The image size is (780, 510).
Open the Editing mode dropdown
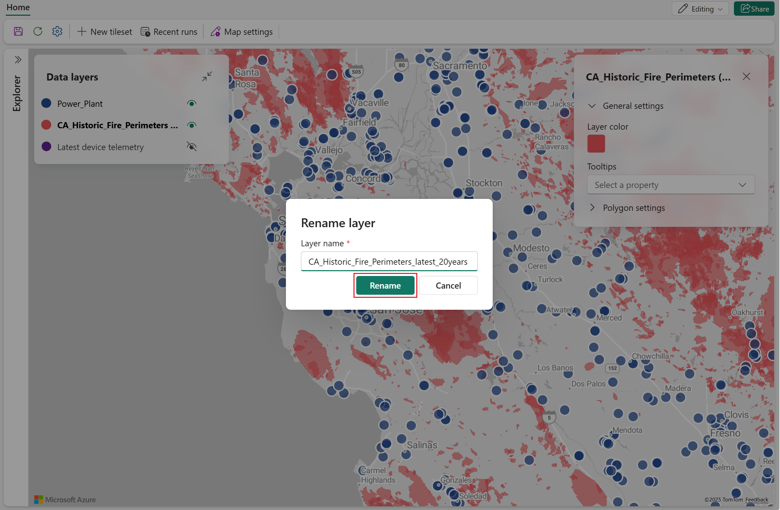tap(700, 9)
